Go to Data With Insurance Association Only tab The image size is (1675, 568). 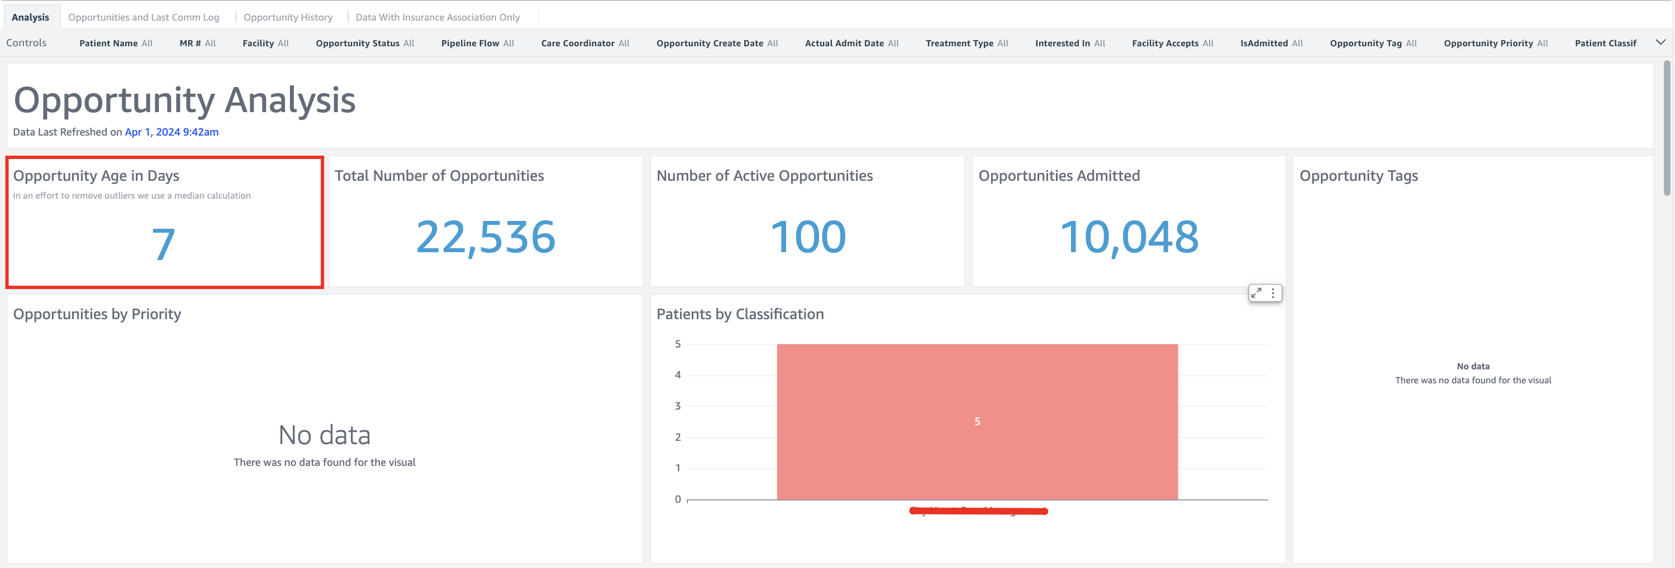point(437,17)
